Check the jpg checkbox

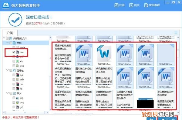pyautogui.click(x=14, y=98)
